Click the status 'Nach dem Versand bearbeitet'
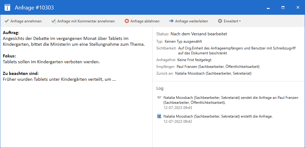305x148 pixels. coord(199,34)
